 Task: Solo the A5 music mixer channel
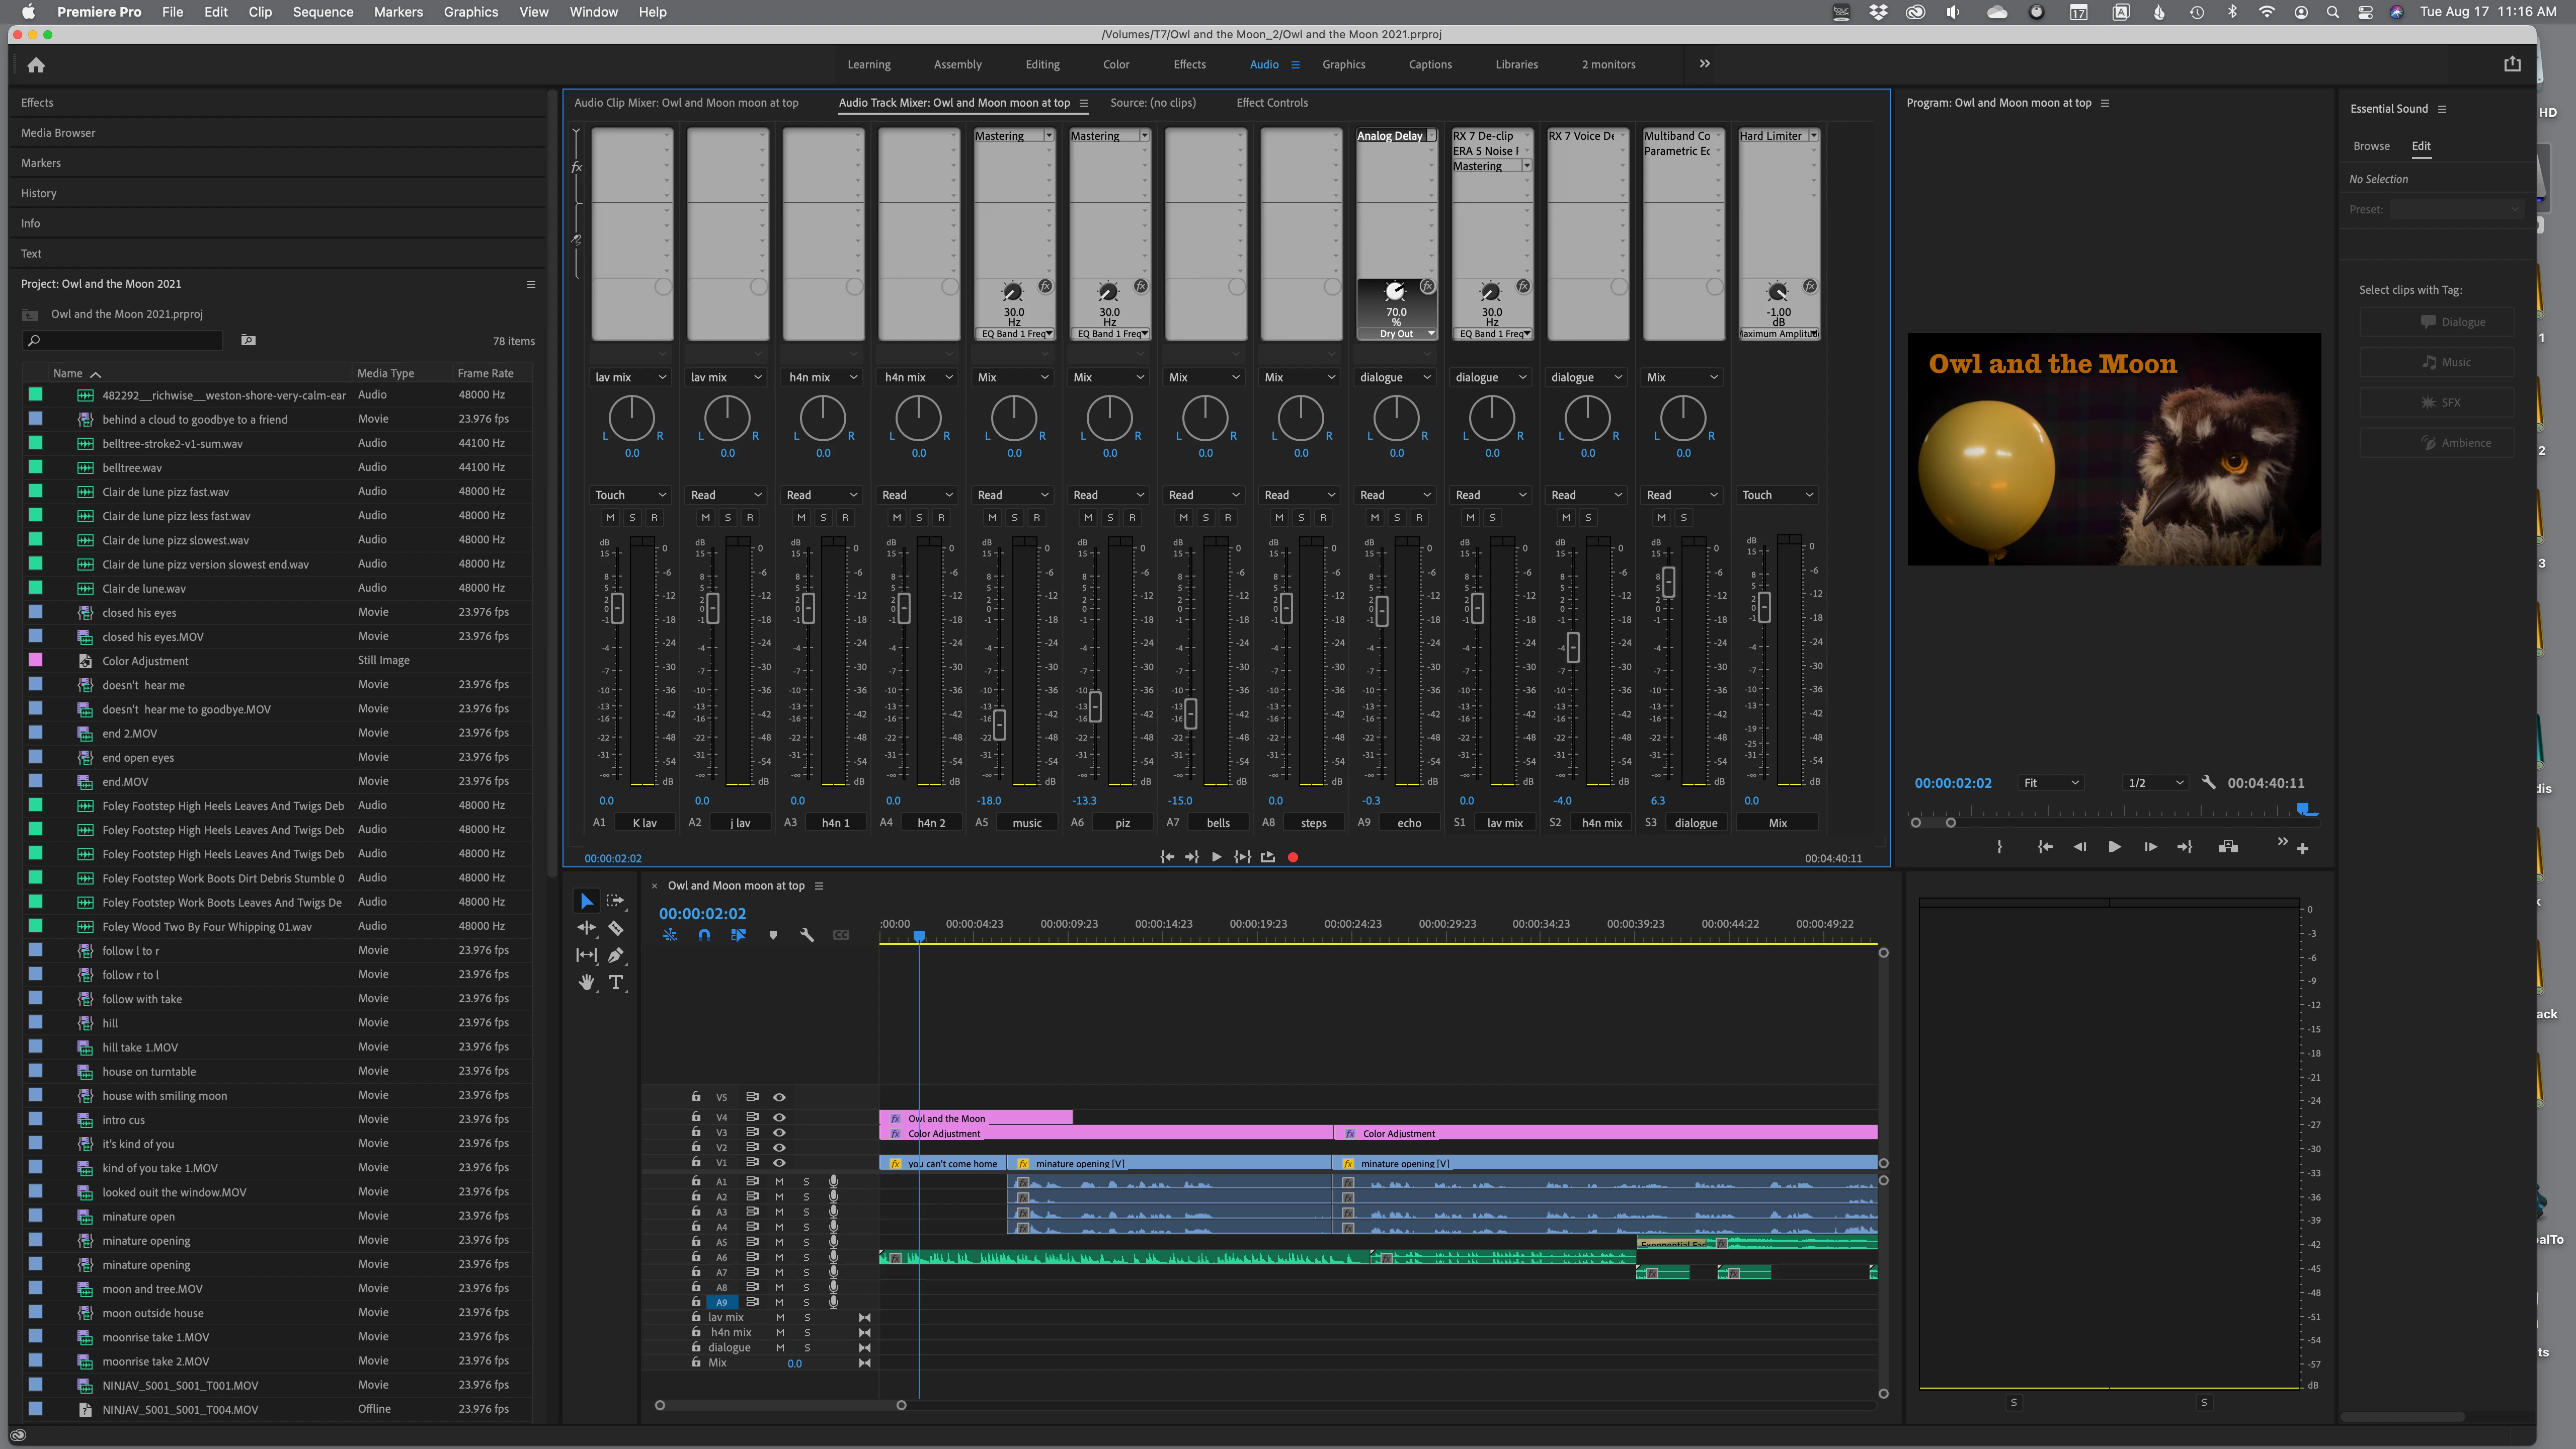(1014, 517)
